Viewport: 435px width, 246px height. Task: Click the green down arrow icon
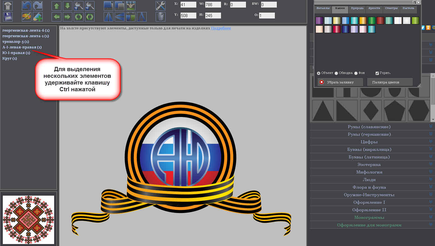67,6
